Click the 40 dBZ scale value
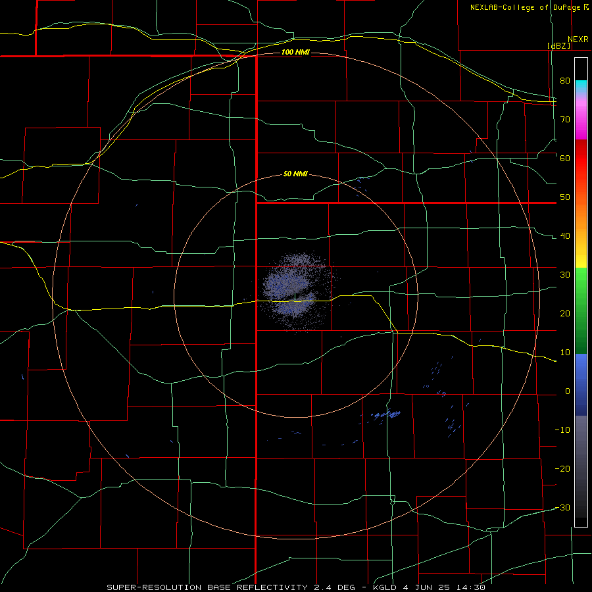 click(x=565, y=236)
